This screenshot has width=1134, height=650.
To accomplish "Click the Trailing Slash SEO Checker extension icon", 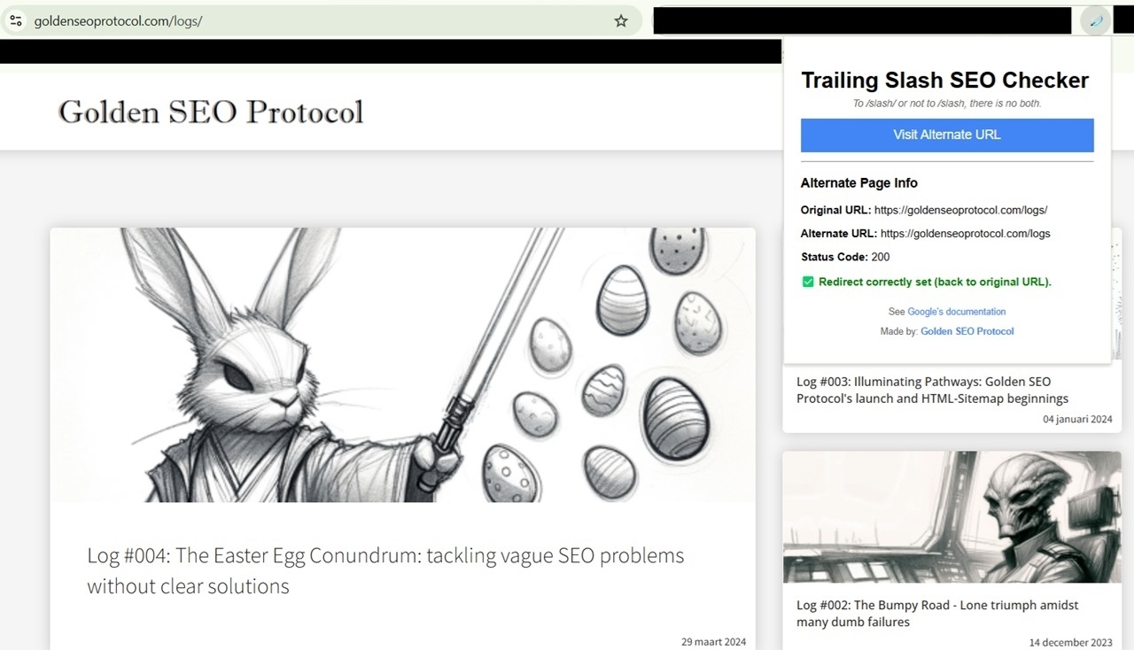I will tap(1096, 20).
